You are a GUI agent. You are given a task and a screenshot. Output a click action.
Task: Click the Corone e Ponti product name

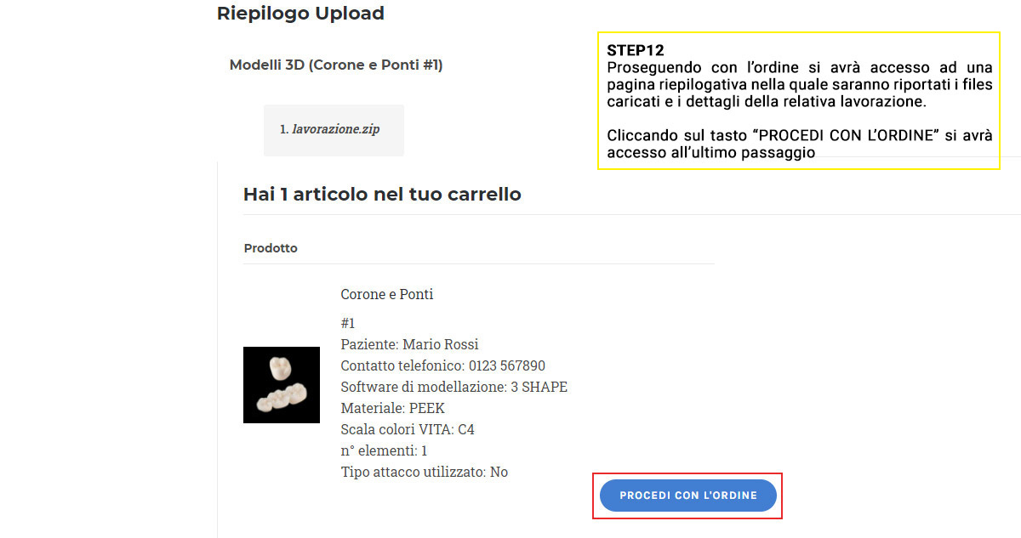pyautogui.click(x=387, y=294)
